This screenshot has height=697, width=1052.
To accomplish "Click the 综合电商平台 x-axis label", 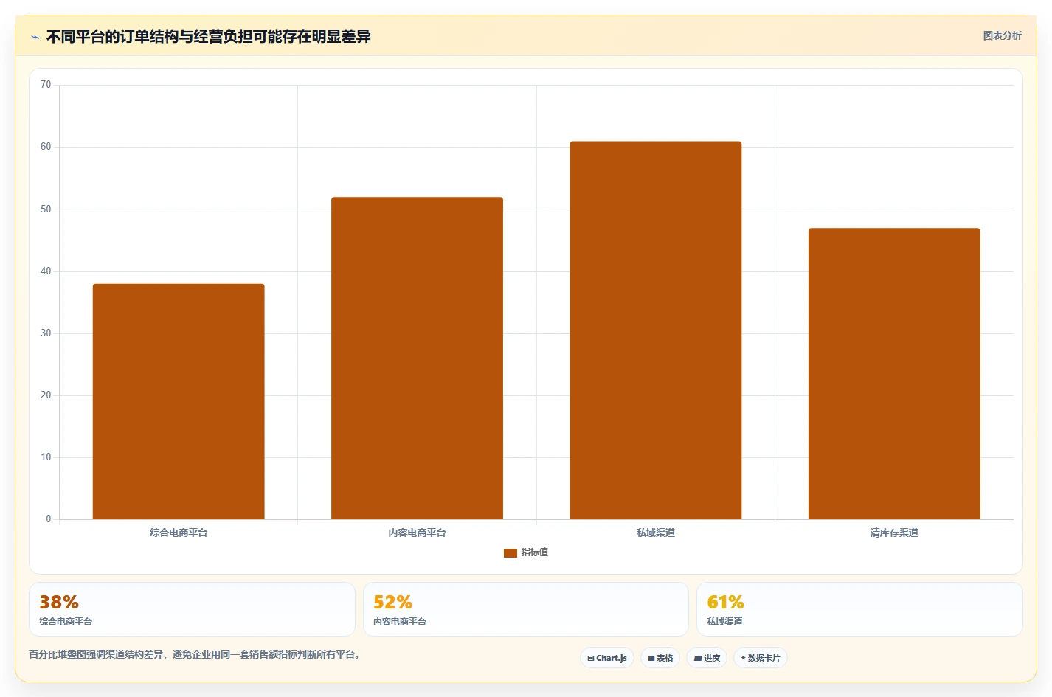I will coord(179,533).
